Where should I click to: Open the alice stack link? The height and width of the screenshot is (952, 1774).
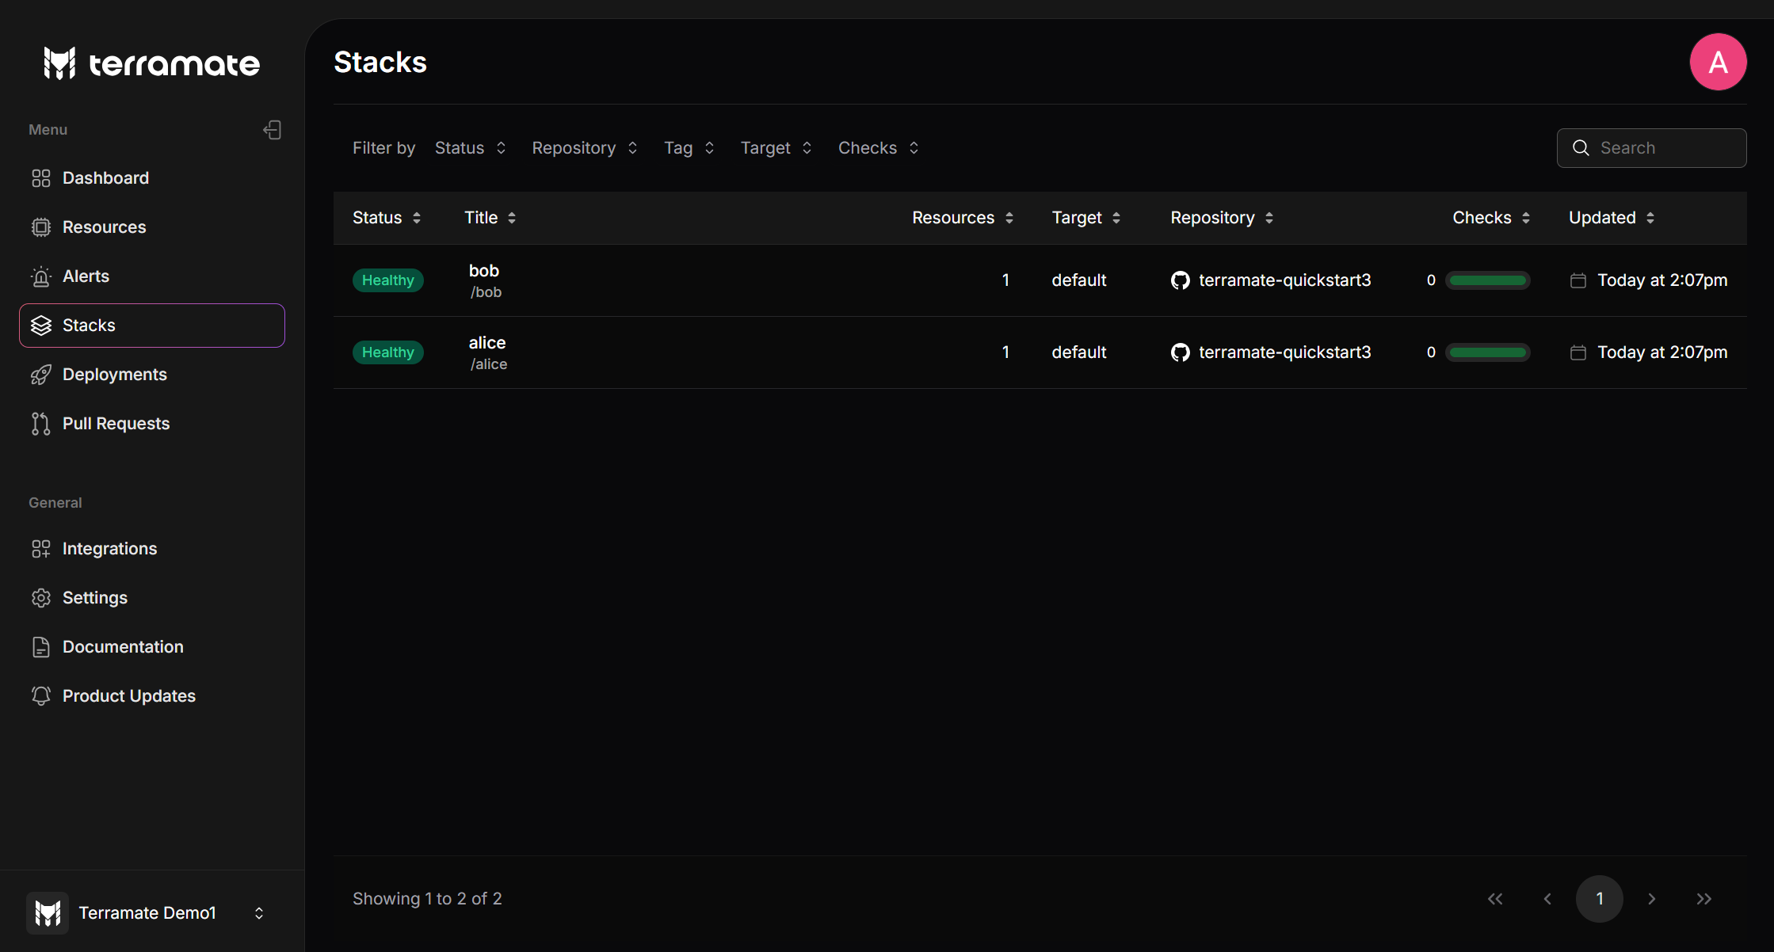(486, 343)
